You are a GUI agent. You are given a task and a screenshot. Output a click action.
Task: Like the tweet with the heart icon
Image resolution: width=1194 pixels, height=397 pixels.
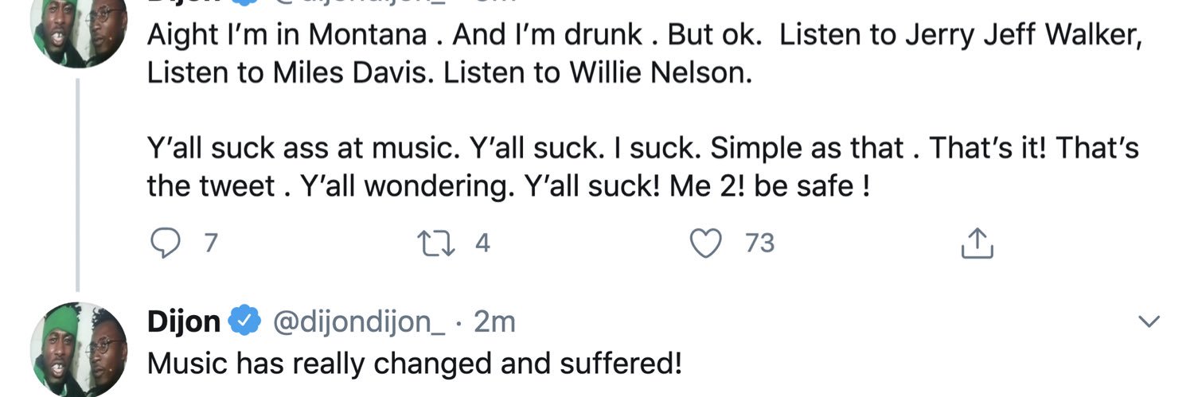coord(704,243)
